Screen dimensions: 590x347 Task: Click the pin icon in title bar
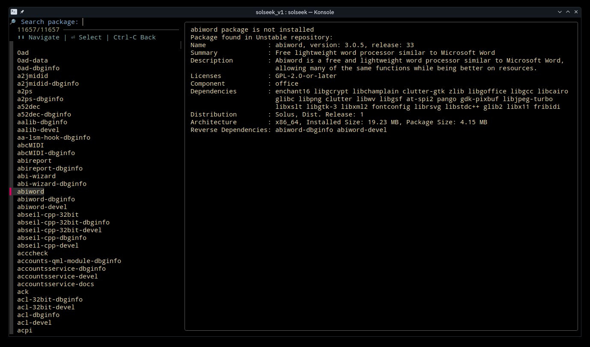[22, 12]
